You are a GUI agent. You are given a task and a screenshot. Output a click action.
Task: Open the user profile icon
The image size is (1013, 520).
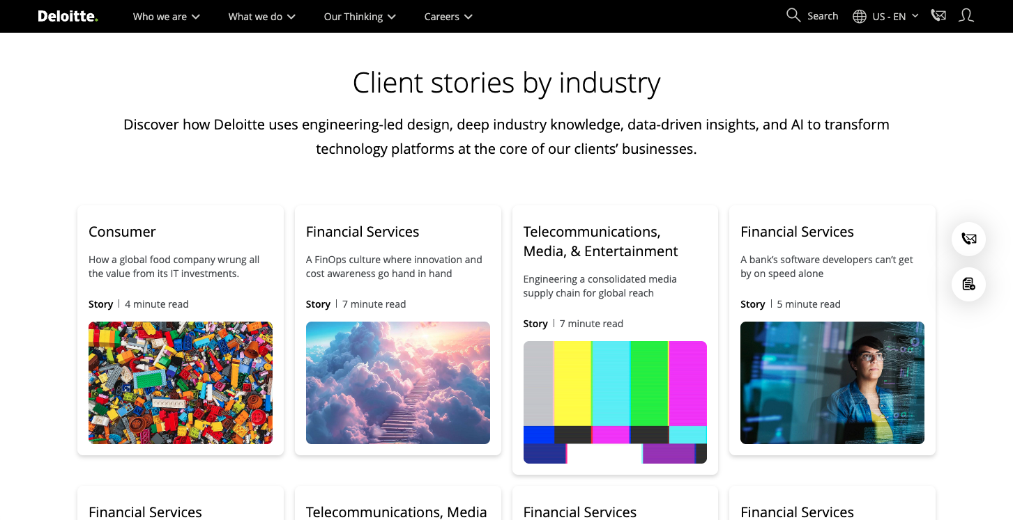tap(966, 15)
